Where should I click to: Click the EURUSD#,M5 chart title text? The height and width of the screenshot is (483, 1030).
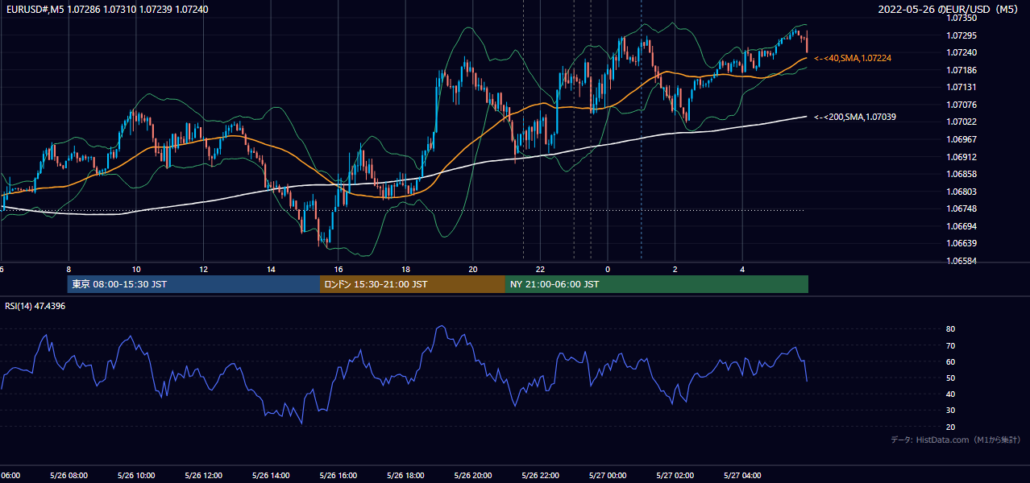(106, 10)
